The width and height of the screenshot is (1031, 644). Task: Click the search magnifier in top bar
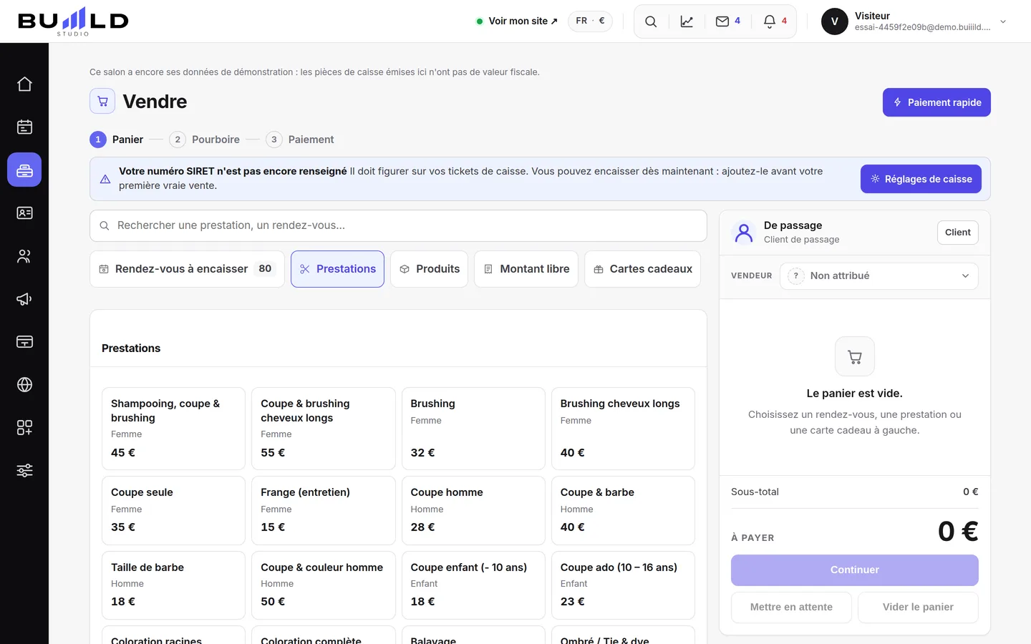(651, 21)
